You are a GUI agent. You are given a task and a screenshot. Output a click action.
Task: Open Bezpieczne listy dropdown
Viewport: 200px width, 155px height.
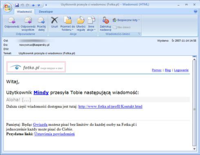126,20
